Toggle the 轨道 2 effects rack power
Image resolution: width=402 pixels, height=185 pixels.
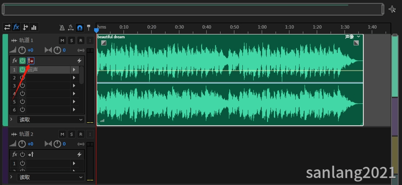tap(23, 154)
